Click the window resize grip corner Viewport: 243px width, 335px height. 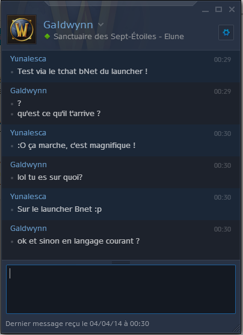pos(236,328)
